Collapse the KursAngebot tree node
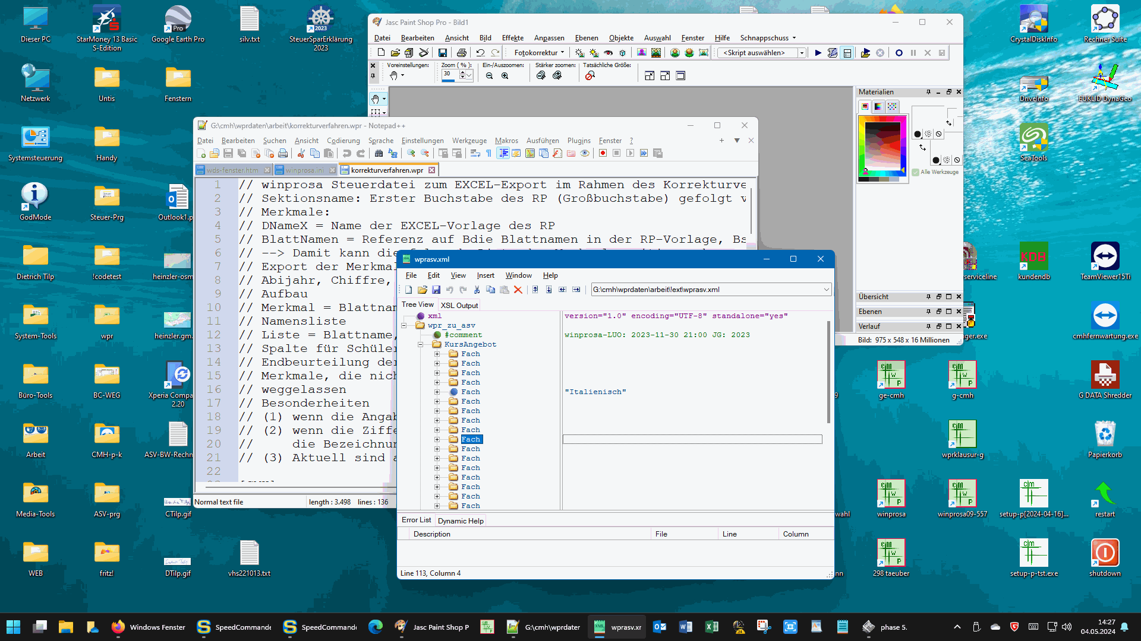Screen dimensions: 1141x641 [420, 344]
